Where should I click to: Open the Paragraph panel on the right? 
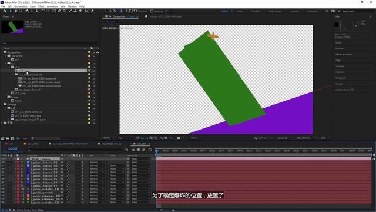(341, 78)
